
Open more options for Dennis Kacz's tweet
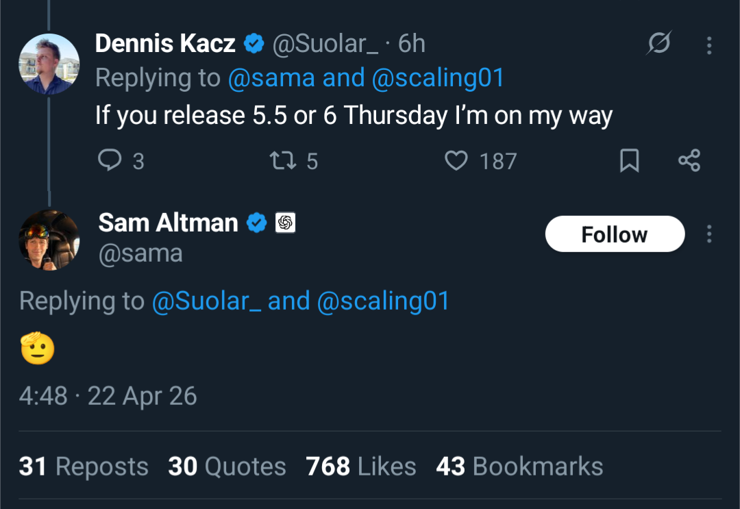(x=709, y=45)
